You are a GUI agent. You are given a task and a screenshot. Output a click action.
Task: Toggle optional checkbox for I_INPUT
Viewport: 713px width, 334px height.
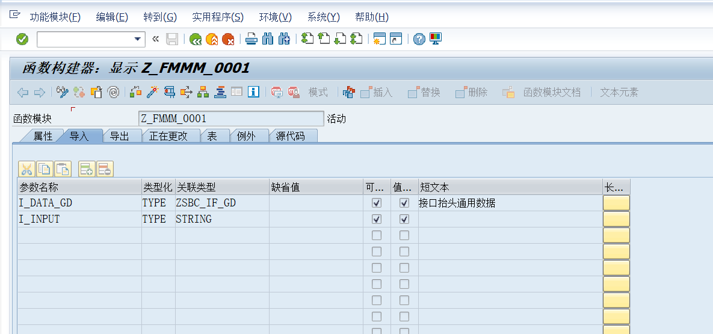[377, 219]
